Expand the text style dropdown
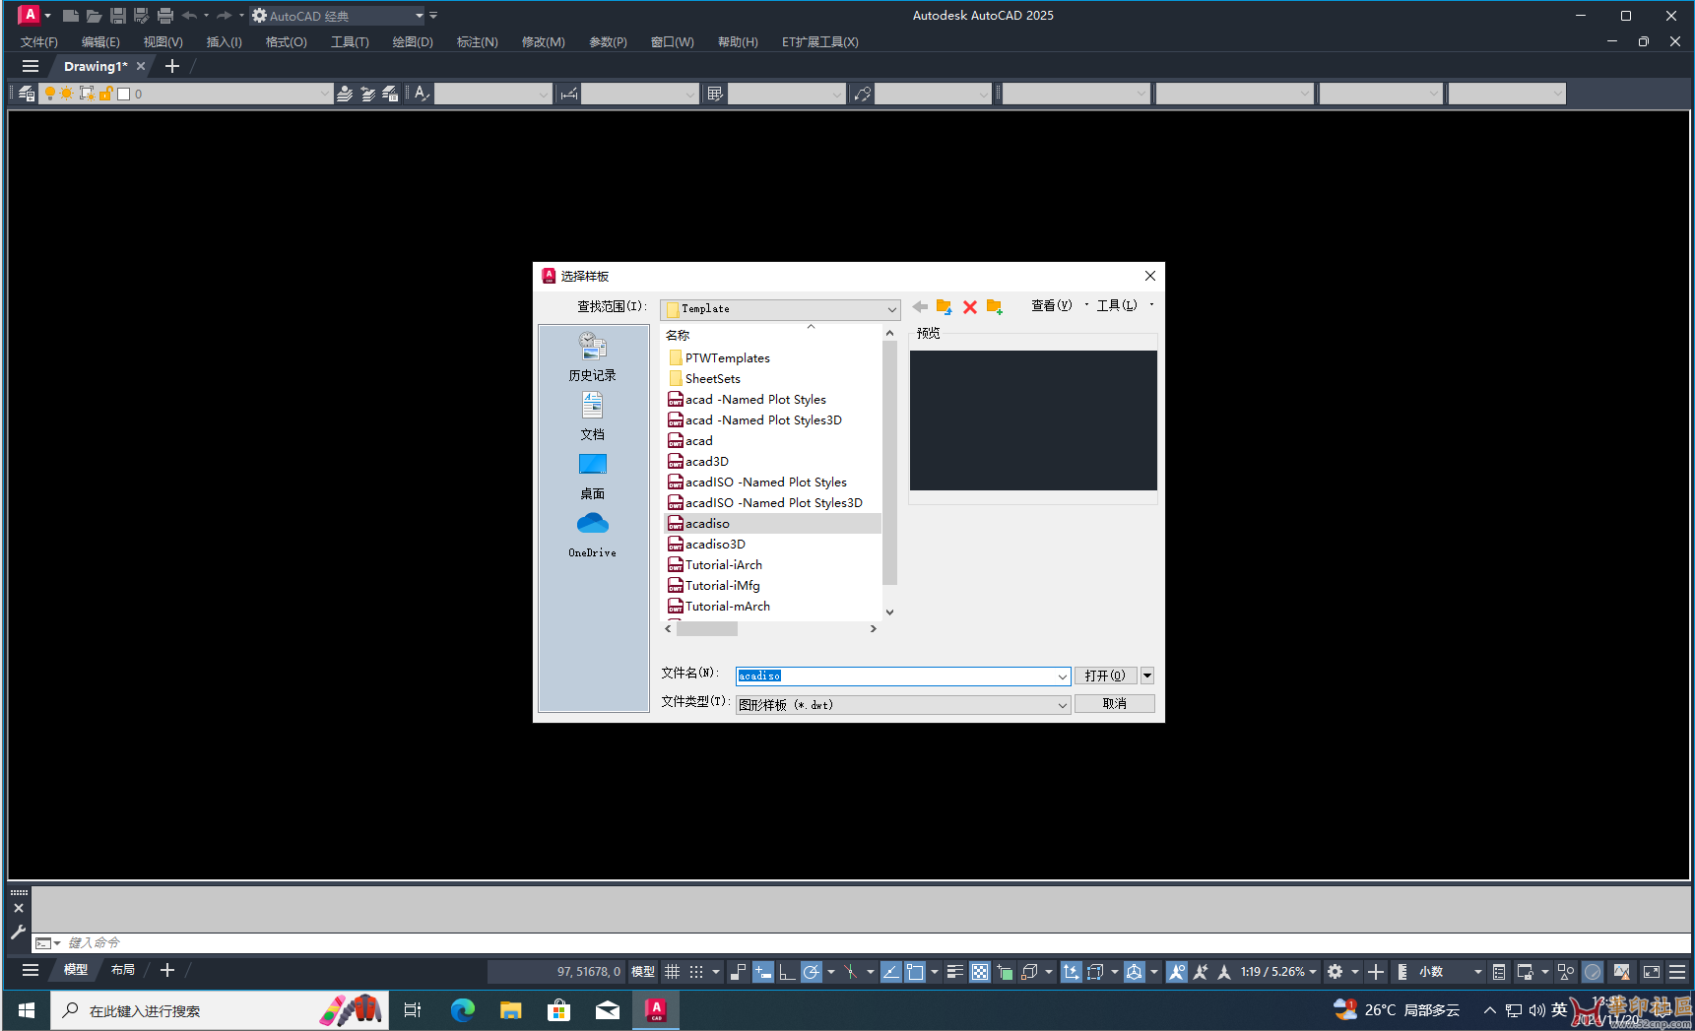 544,94
